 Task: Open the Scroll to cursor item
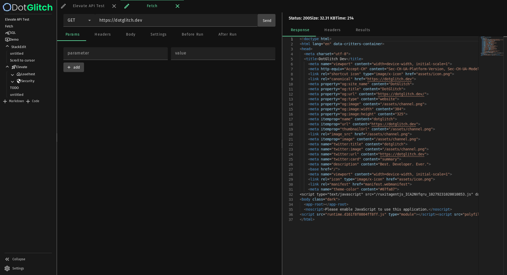[22, 60]
